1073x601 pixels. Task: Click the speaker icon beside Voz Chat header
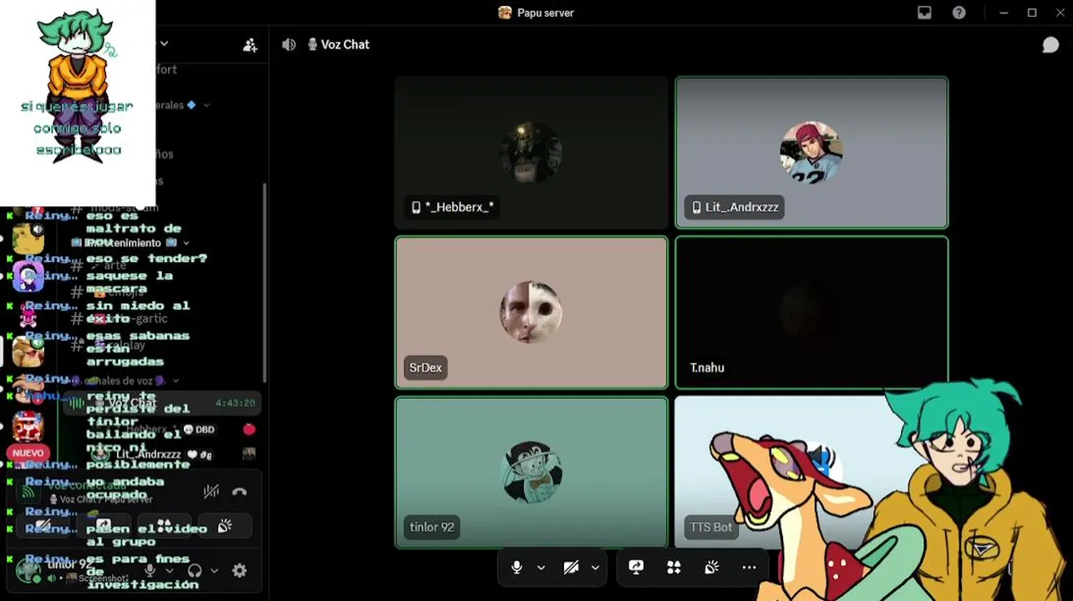pos(289,45)
